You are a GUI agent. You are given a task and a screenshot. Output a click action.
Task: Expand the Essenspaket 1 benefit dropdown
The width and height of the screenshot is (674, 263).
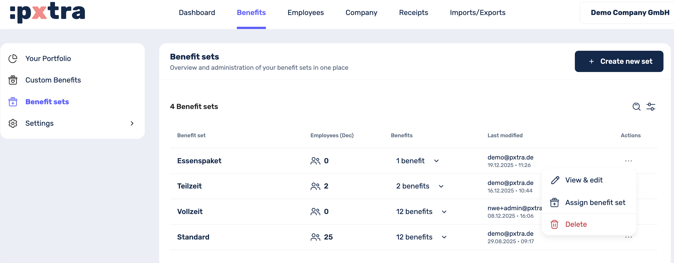[436, 161]
